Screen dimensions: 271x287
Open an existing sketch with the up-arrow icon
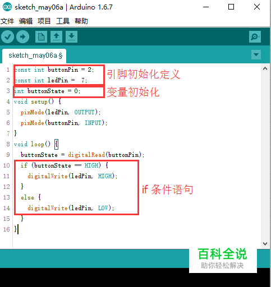[x=56, y=36]
